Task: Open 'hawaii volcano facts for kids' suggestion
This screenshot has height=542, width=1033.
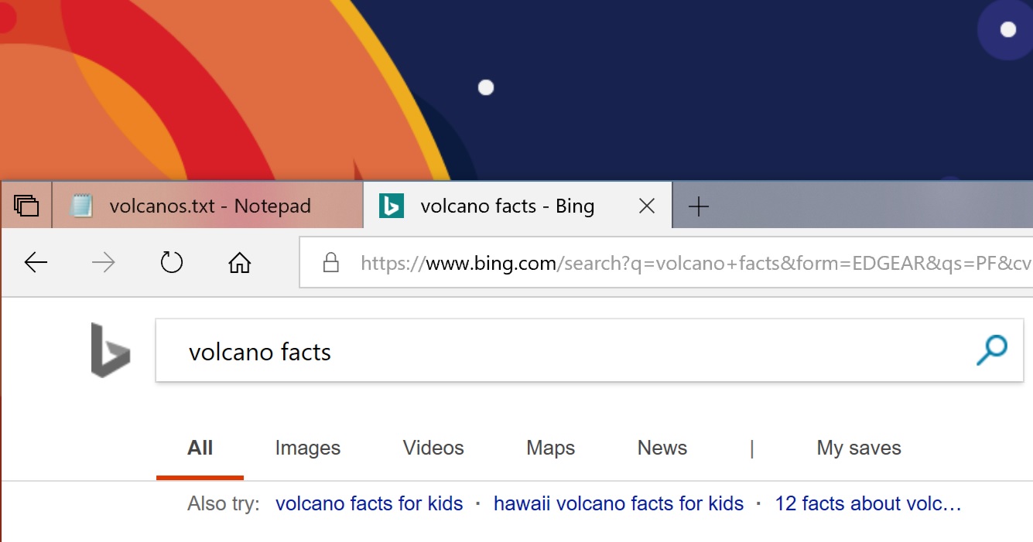Action: [x=618, y=504]
